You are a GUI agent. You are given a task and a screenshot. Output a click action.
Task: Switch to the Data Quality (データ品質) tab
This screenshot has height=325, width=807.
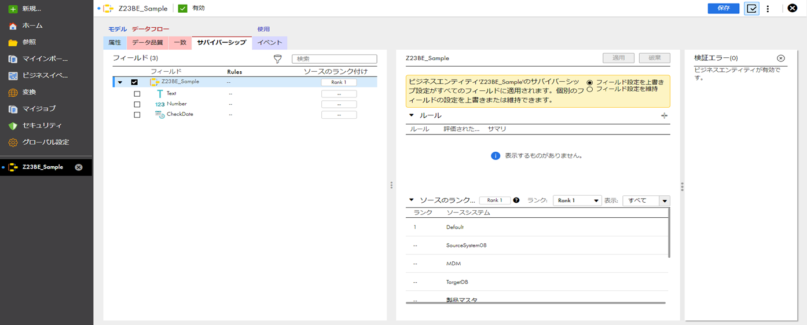[x=148, y=43]
